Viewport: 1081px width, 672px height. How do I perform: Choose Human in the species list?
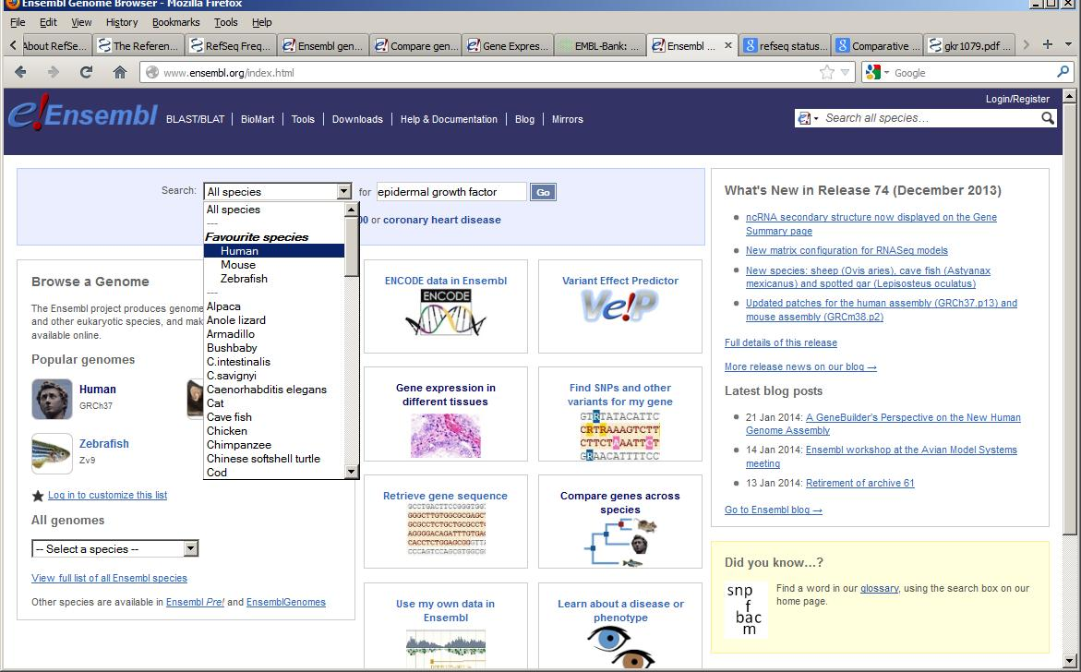[x=273, y=251]
